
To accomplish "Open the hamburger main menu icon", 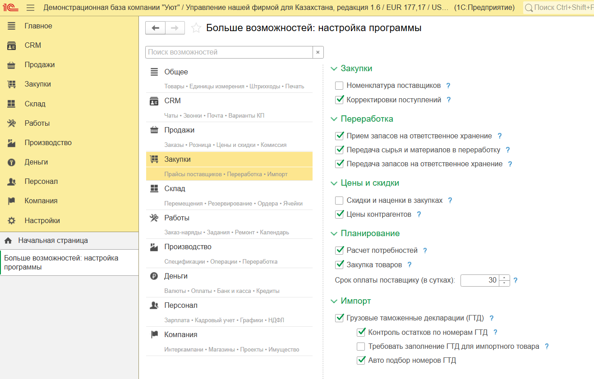I will pyautogui.click(x=30, y=8).
